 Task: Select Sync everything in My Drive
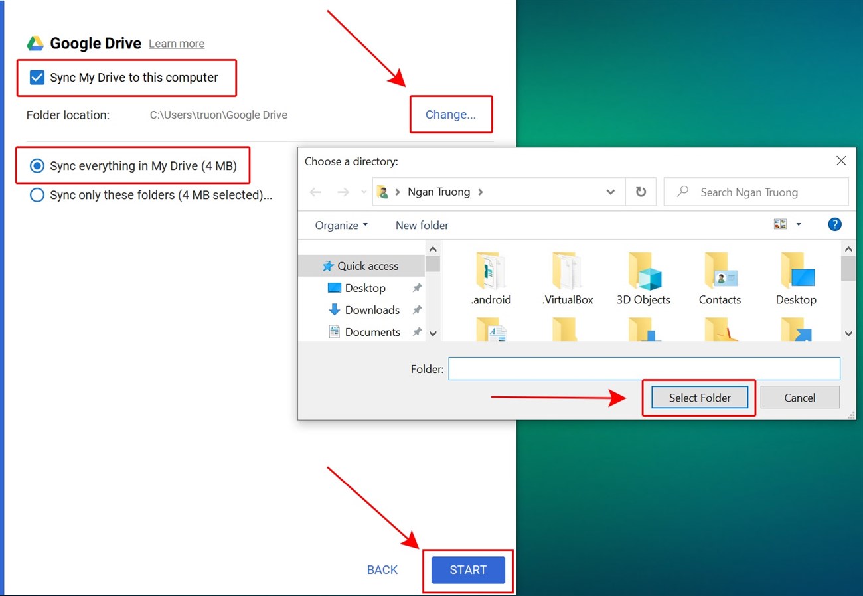[37, 166]
